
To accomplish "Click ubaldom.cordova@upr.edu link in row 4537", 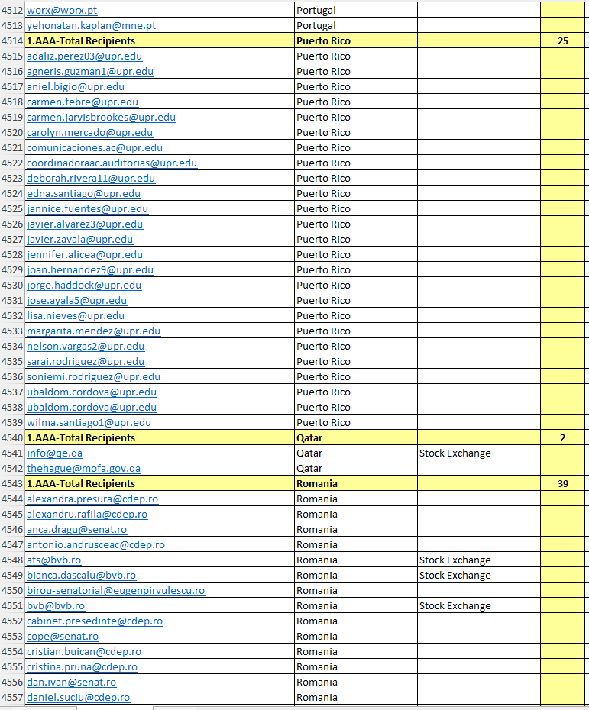I will click(92, 392).
